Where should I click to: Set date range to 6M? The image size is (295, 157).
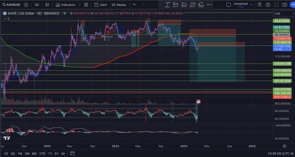pos(34,154)
